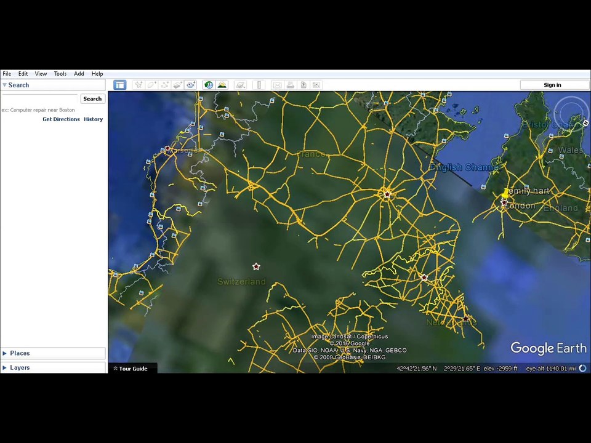591x443 pixels.
Task: Click the Add Image Overlay tool
Action: 177,85
